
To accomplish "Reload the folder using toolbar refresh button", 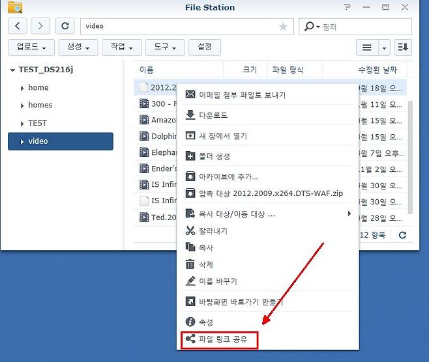I will [65, 26].
